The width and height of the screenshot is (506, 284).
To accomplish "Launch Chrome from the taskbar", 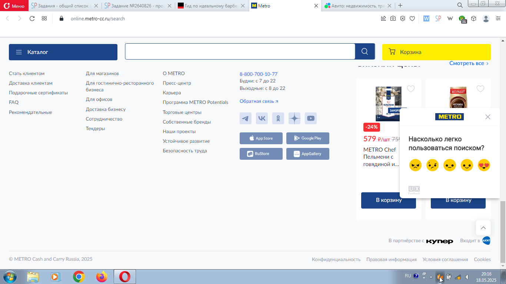I will pos(79,277).
